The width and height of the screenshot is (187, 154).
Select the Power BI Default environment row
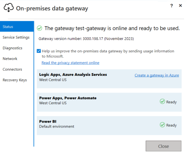pyautogui.click(x=89, y=125)
